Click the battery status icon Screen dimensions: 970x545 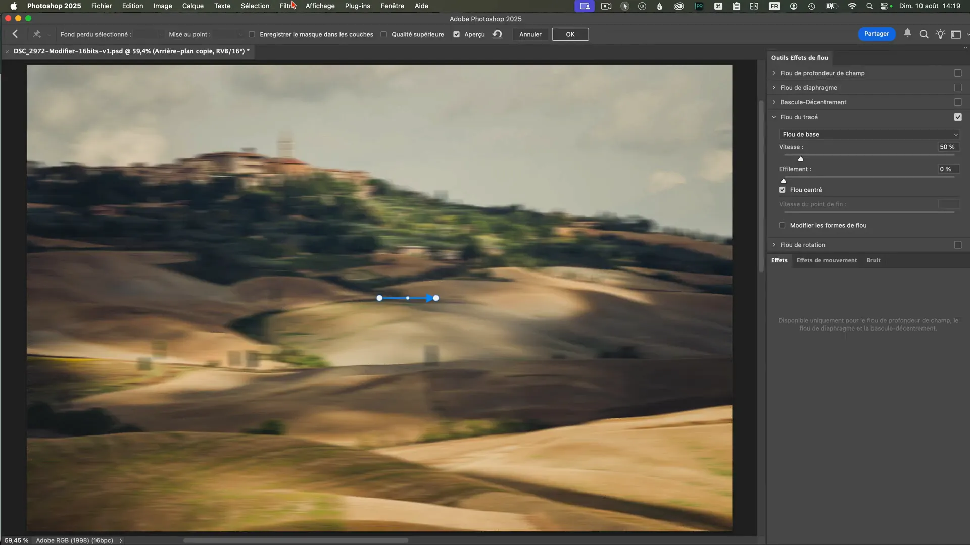coord(831,6)
